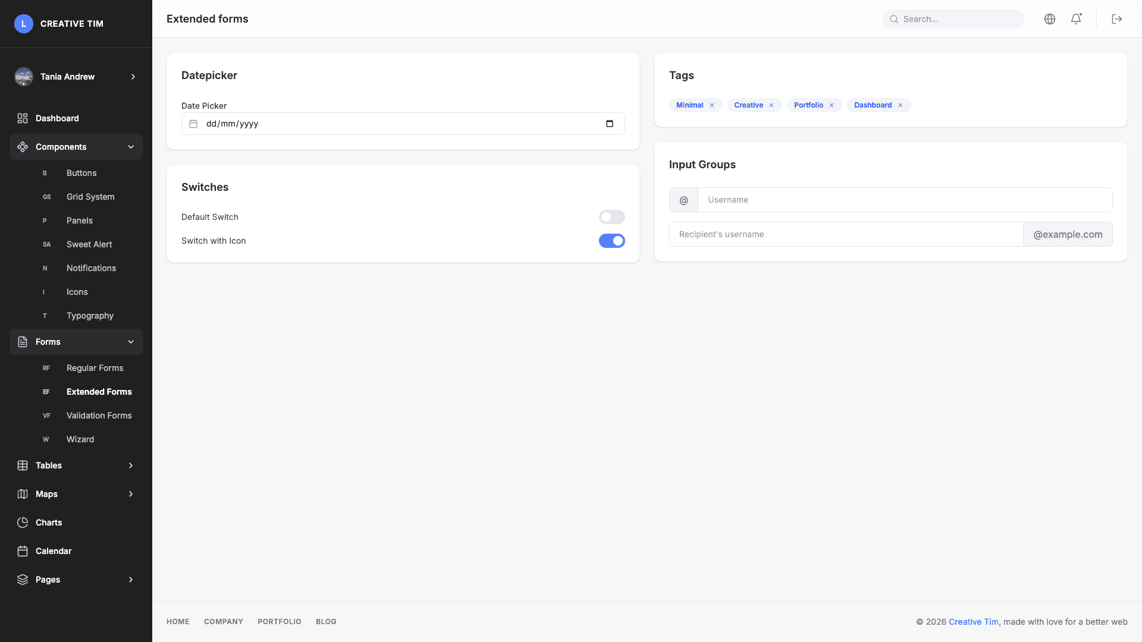
Task: Click the calendar icon inside the Date Picker field
Action: pos(193,123)
